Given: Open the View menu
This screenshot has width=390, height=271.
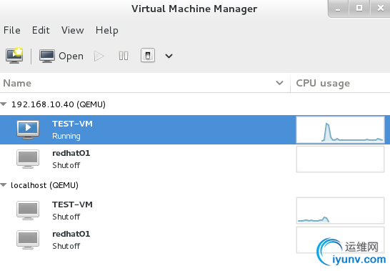Looking at the screenshot, I should pyautogui.click(x=73, y=30).
